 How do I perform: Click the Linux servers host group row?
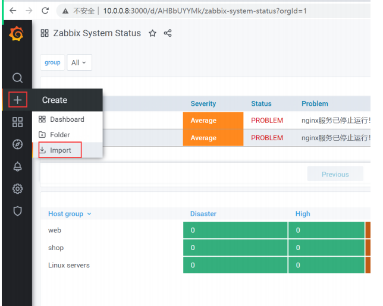[69, 265]
